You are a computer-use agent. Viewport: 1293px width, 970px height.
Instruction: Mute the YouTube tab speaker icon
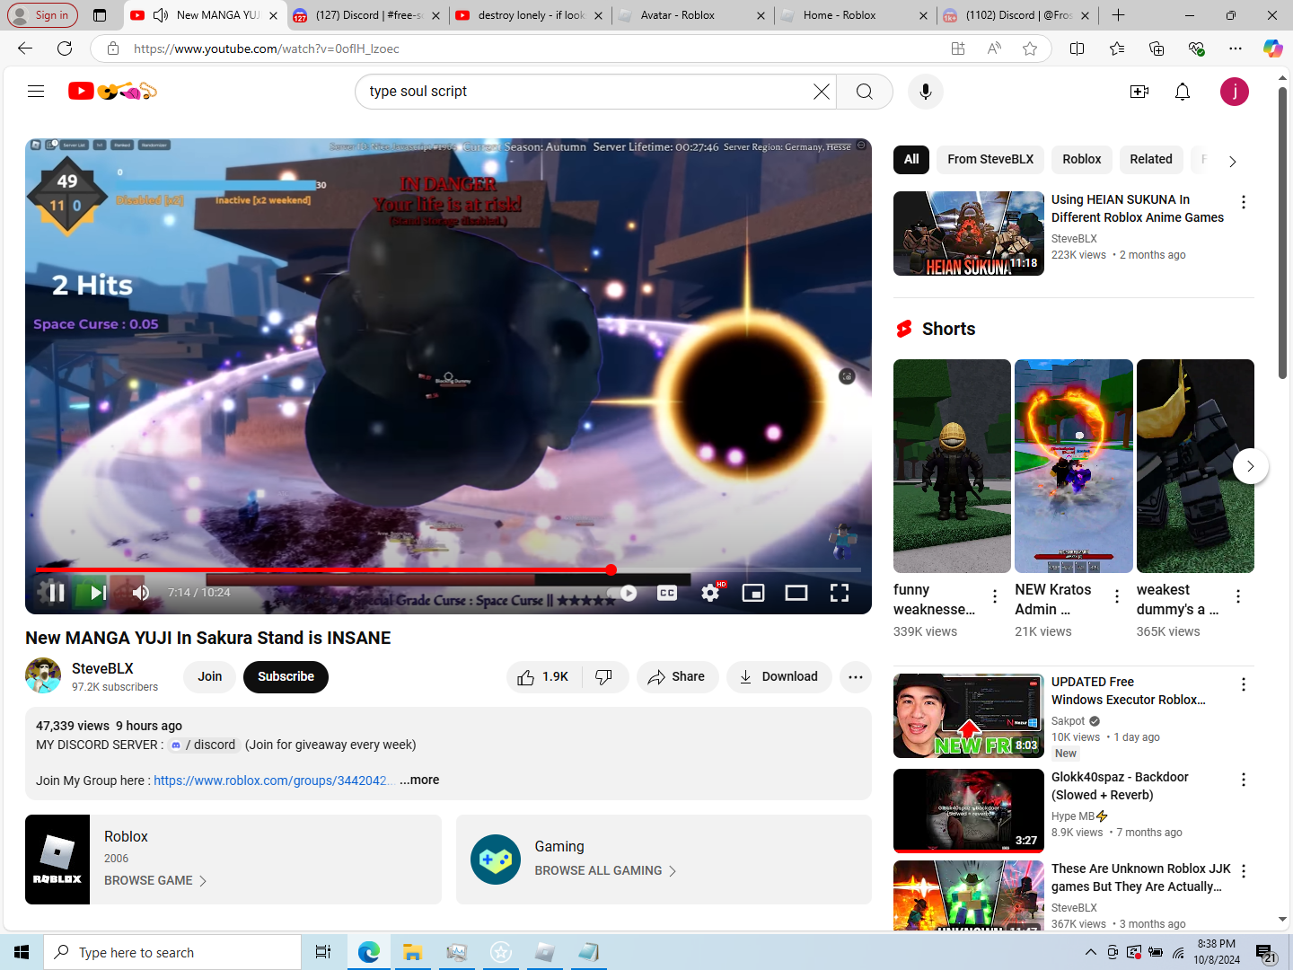[161, 15]
